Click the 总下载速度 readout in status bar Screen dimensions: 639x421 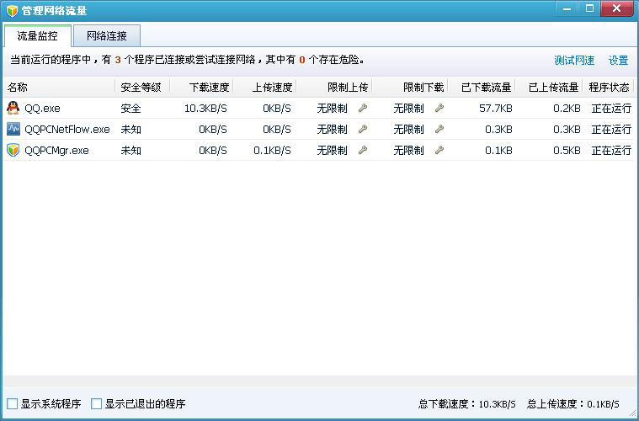(x=467, y=404)
